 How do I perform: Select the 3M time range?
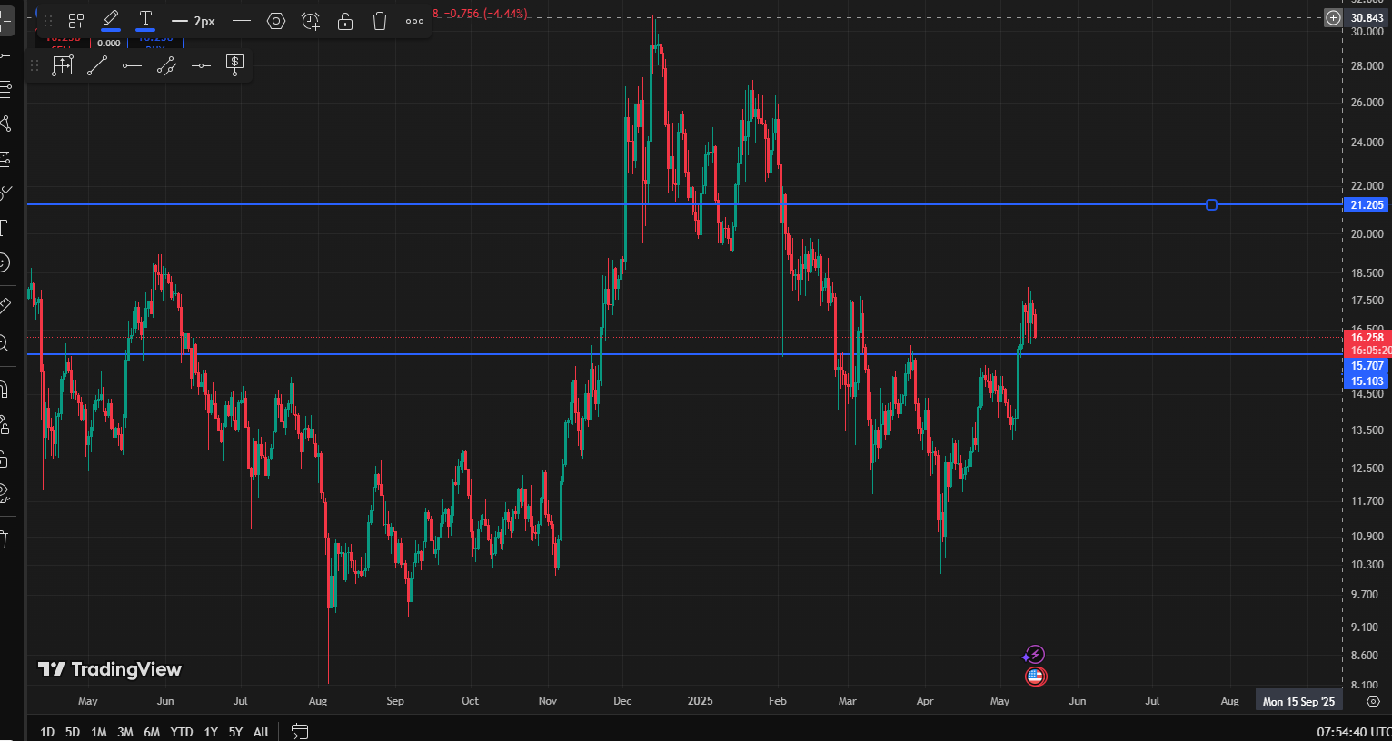125,732
